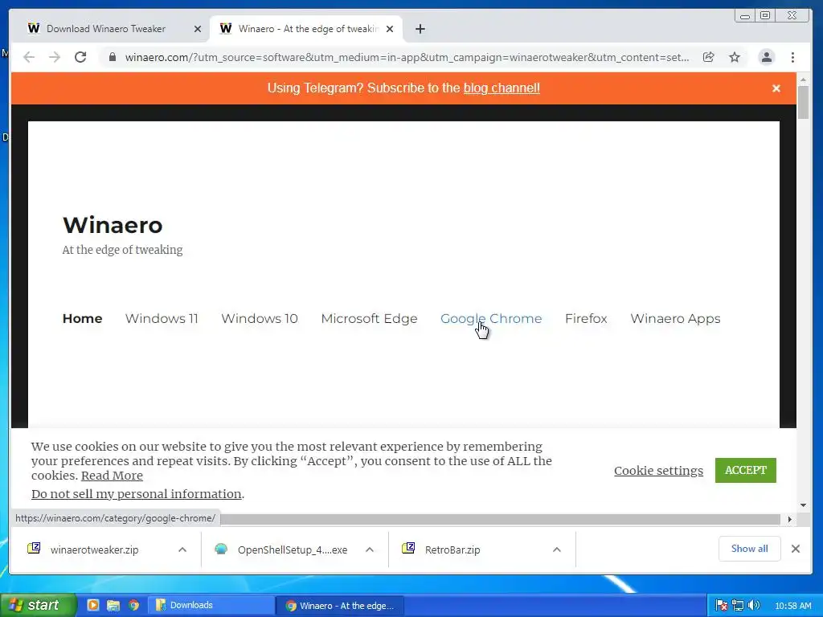Go to the Windows 10 category
823x617 pixels.
[x=260, y=318]
